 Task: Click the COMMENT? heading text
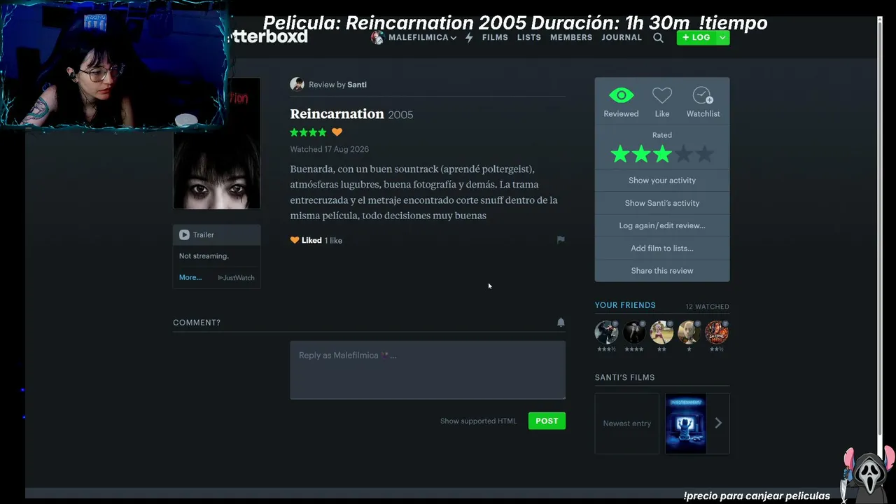[x=197, y=323]
